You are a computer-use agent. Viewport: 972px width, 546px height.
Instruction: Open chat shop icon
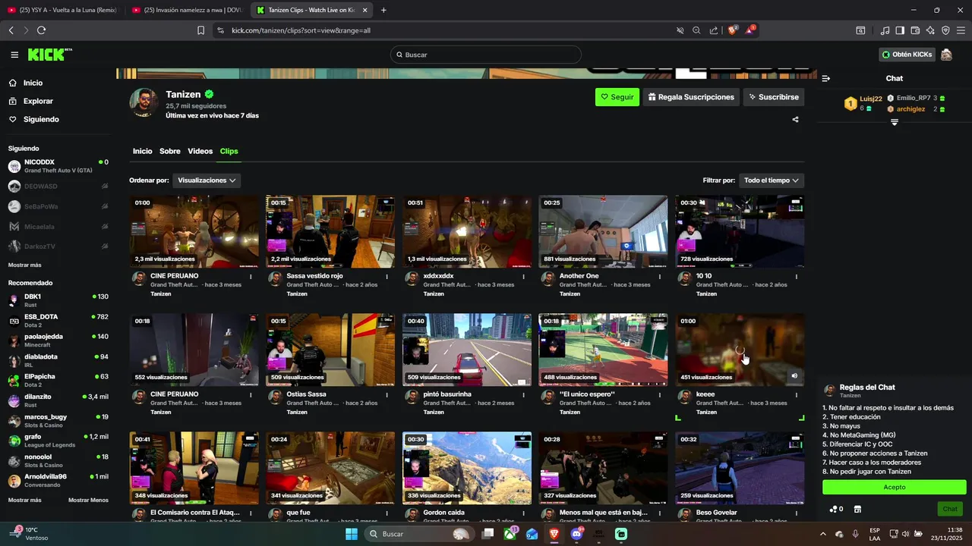(x=857, y=509)
